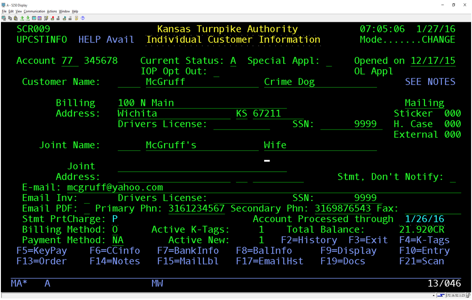
Task: Open the Help menu
Action: point(75,11)
